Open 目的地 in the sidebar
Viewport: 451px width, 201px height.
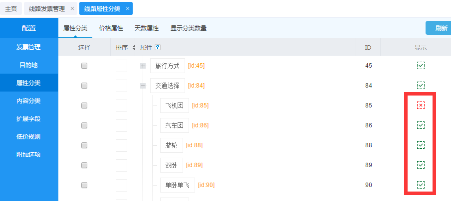pos(28,65)
